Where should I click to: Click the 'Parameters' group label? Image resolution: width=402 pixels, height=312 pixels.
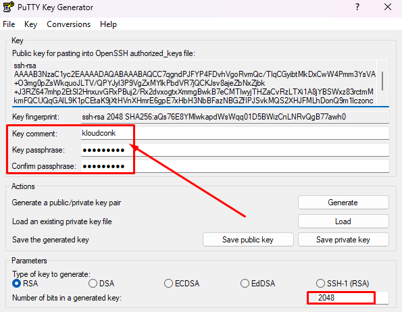[x=29, y=261]
